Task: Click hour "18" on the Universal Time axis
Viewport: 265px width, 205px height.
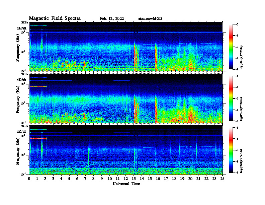Action: click(174, 179)
